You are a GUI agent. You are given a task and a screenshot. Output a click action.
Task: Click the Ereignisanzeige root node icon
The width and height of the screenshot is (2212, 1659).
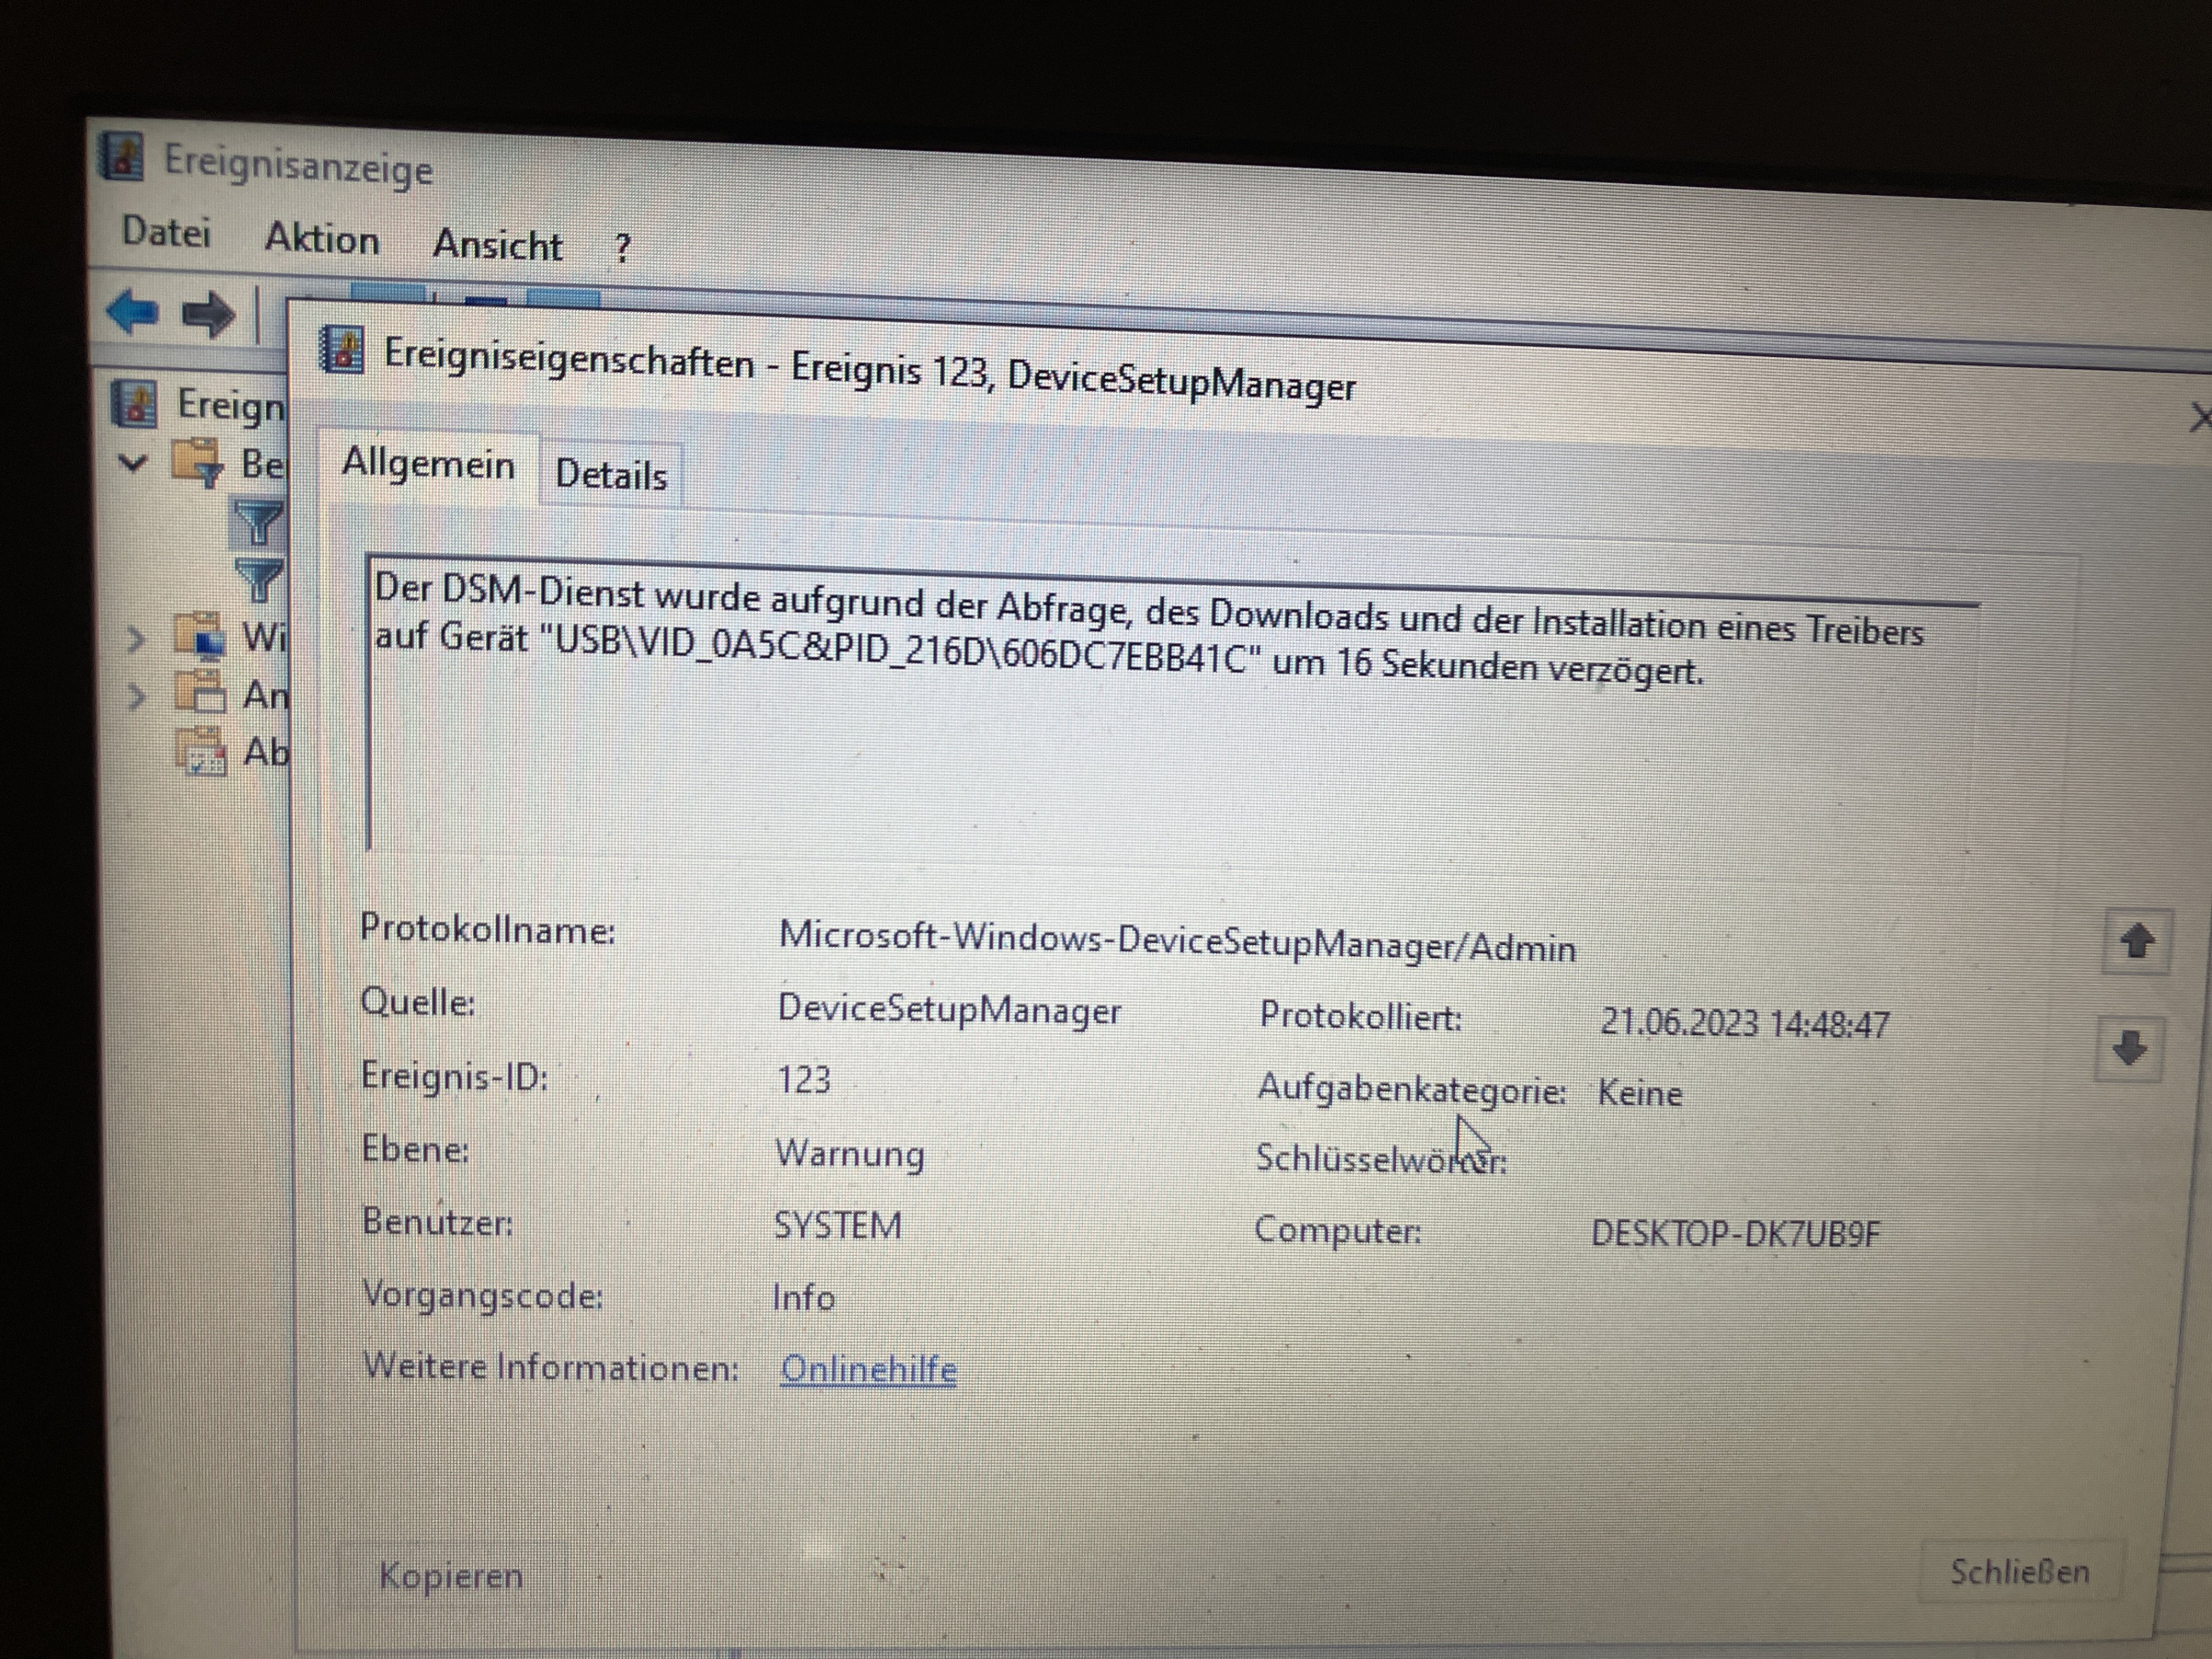[x=134, y=404]
